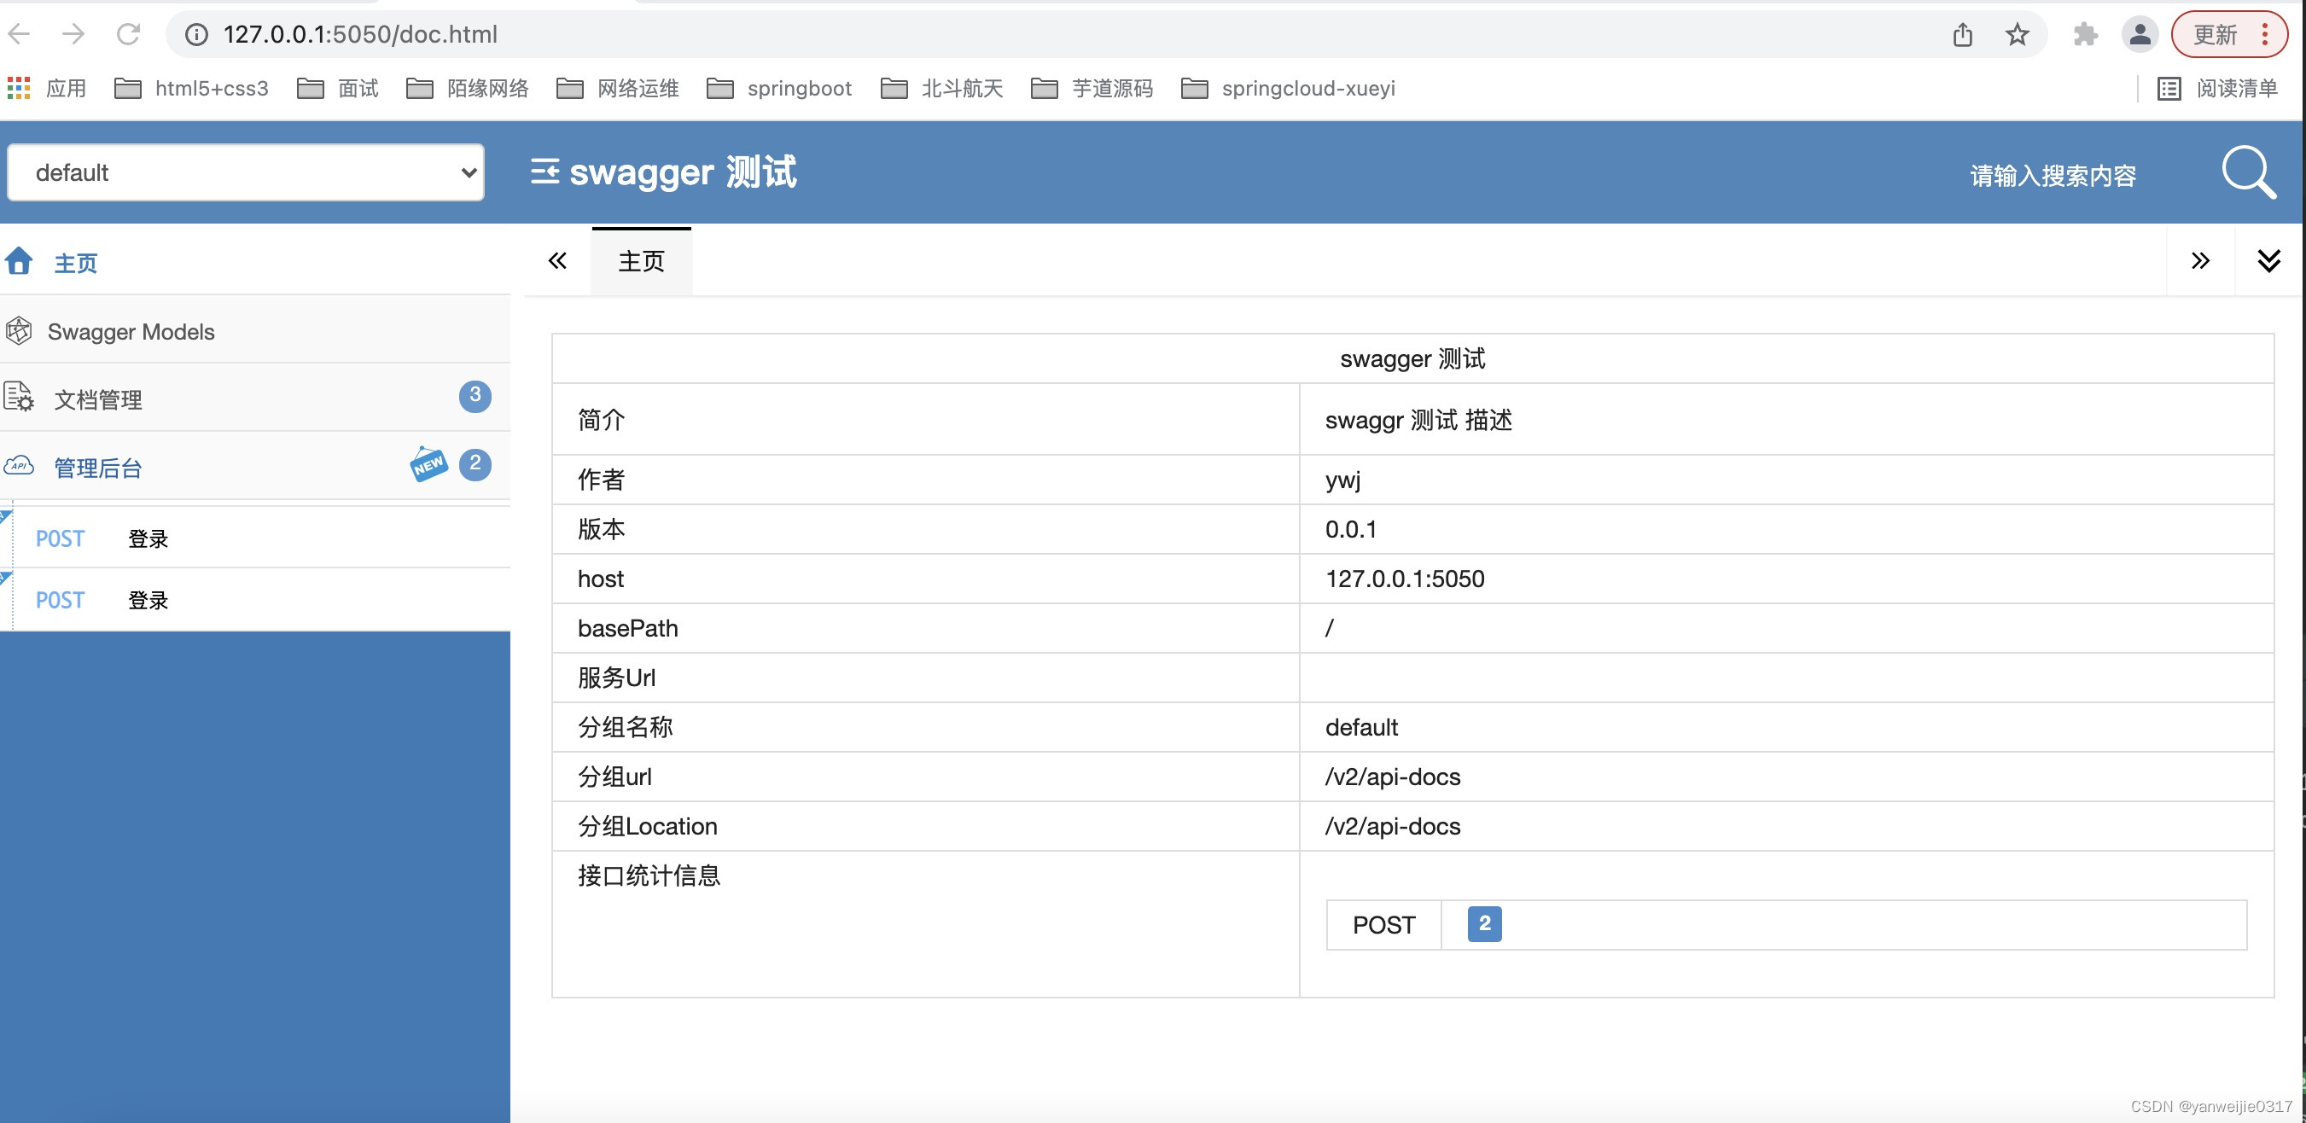Click the 管理后台 API cloud icon
Screen dimensions: 2306x1123
(19, 465)
